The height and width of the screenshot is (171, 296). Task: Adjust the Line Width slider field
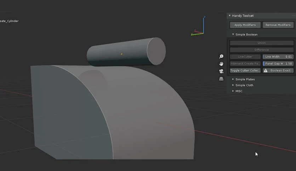tap(278, 57)
